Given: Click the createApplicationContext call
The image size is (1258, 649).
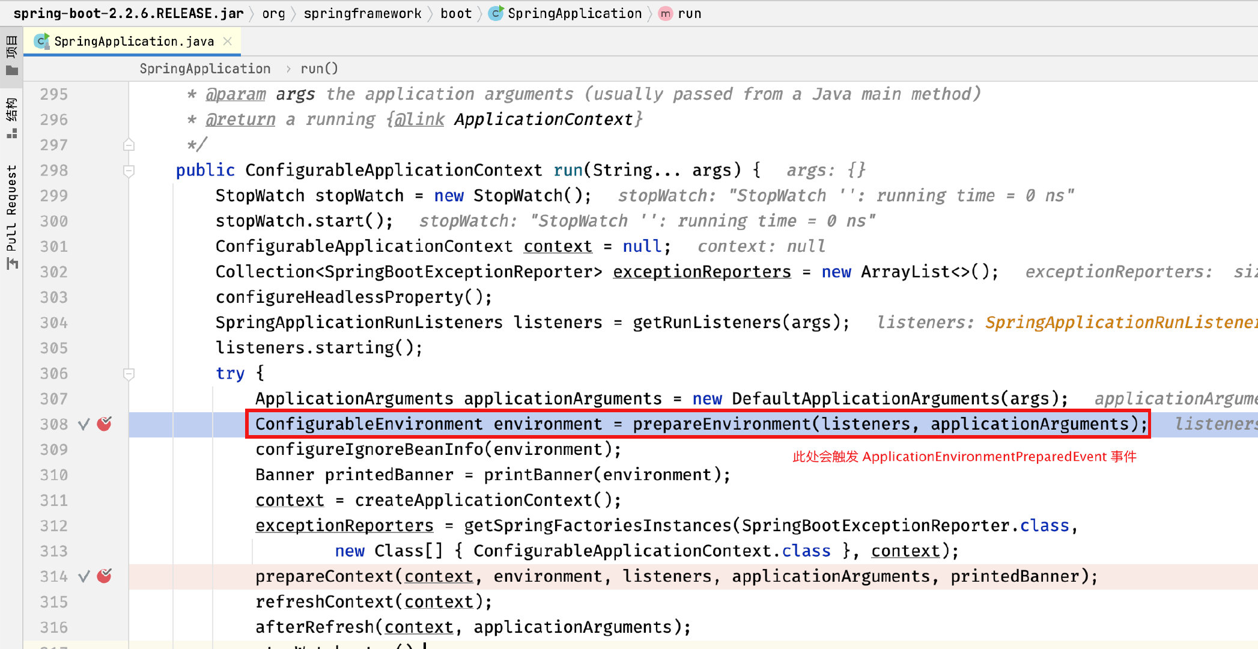Looking at the screenshot, I should pos(473,501).
